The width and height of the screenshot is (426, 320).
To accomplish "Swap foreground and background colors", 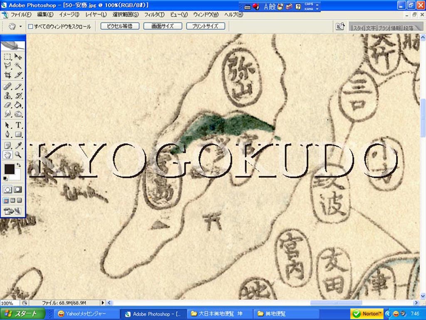I will pos(18,165).
